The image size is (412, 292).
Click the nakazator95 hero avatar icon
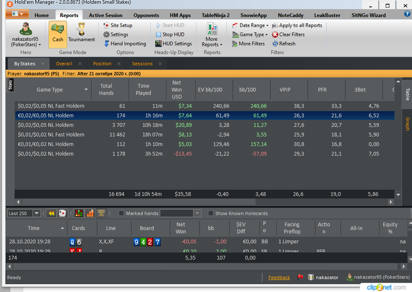pos(25,29)
